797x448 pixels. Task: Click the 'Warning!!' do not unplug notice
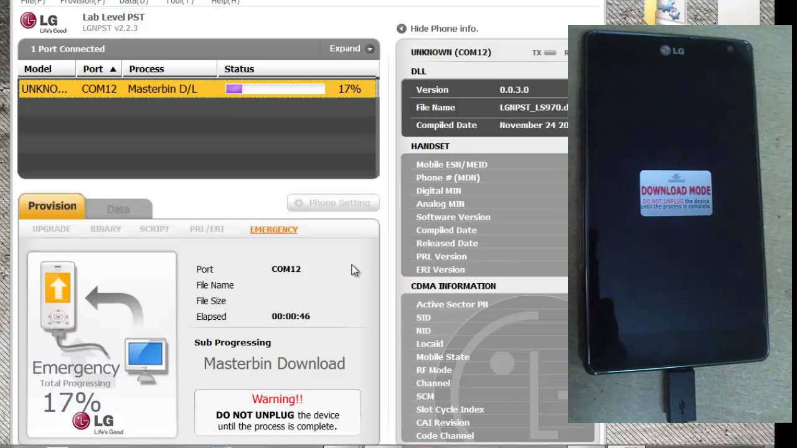[278, 412]
